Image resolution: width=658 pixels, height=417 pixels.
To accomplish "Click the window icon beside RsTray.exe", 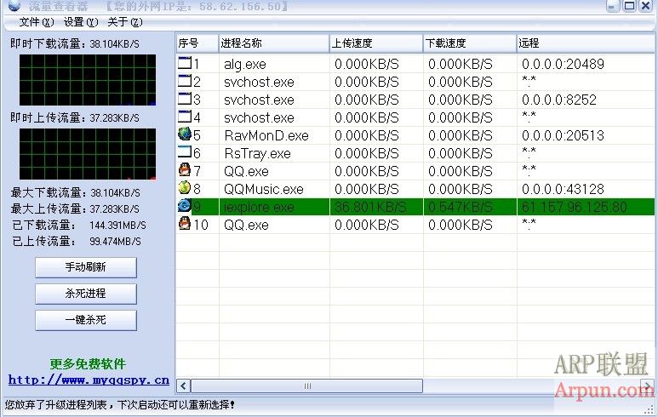I will (184, 151).
